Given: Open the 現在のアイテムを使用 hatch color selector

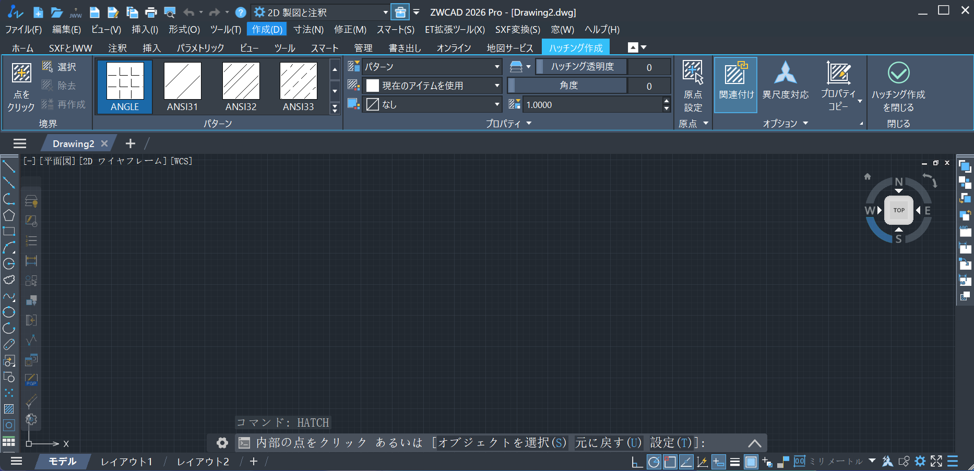Looking at the screenshot, I should click(x=432, y=86).
